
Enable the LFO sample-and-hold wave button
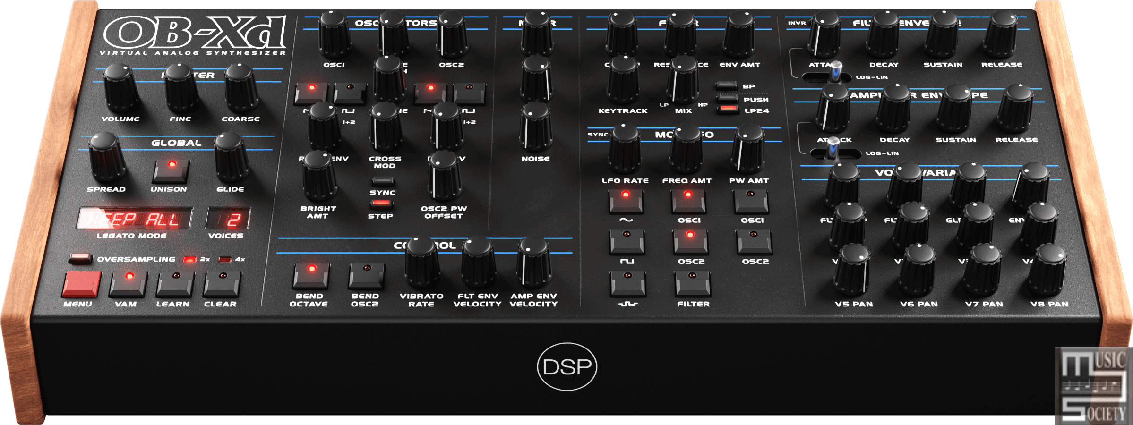pyautogui.click(x=627, y=283)
